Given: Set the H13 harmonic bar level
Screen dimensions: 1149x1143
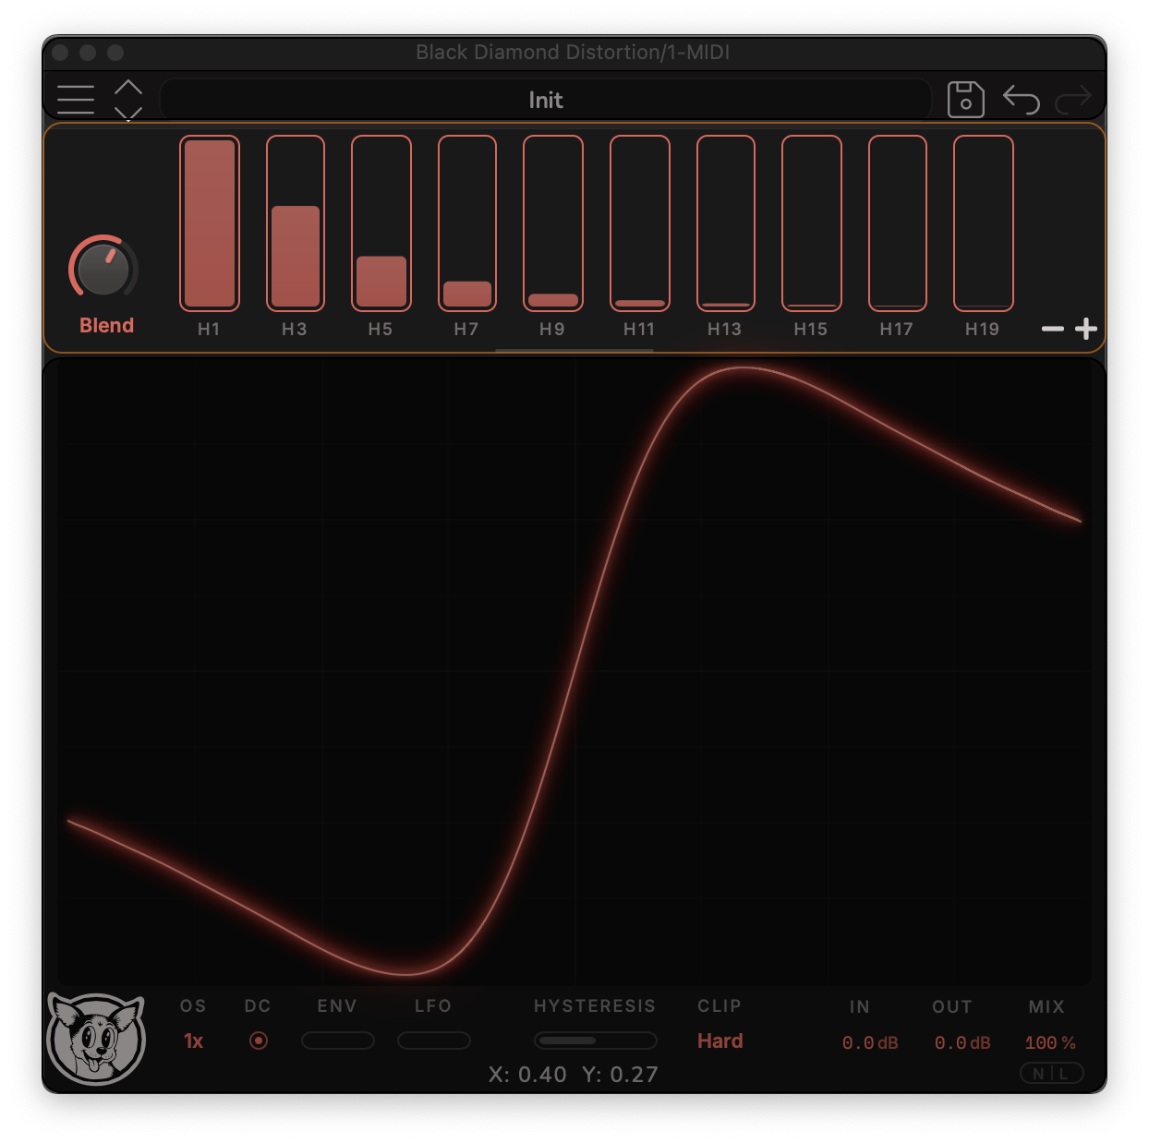Looking at the screenshot, I should click(x=726, y=223).
